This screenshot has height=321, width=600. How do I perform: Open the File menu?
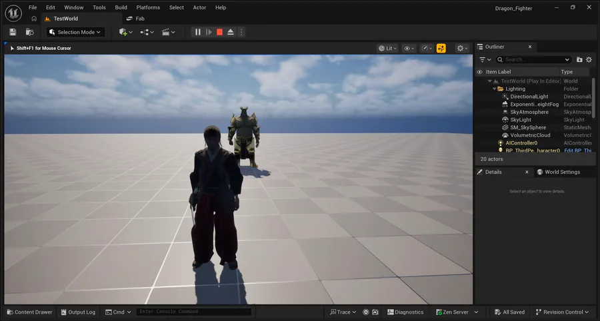pos(33,7)
